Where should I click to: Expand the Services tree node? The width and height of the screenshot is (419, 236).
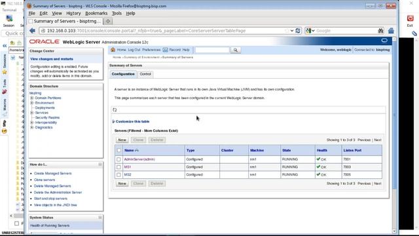[32, 113]
